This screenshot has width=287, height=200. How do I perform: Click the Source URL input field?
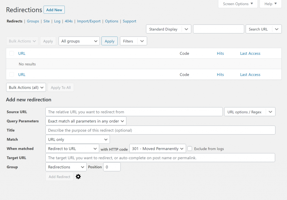[x=134, y=112]
